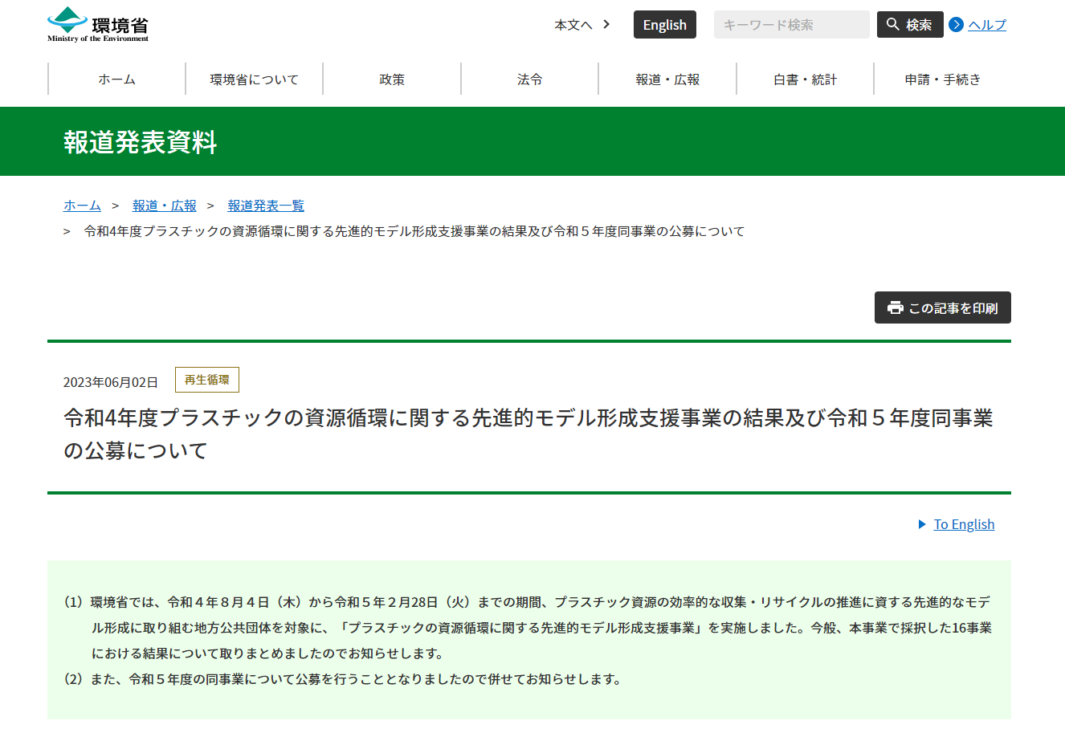Open the 報道・広報 navigation menu
Viewport: 1065px width, 745px height.
(667, 79)
